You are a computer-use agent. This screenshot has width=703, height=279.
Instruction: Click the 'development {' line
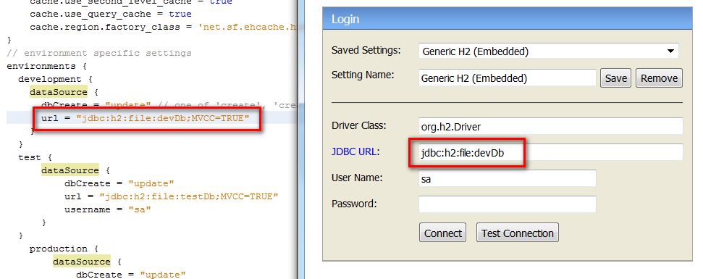[56, 79]
